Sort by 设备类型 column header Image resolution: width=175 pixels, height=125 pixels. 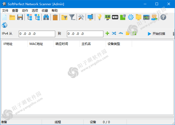point(119,44)
